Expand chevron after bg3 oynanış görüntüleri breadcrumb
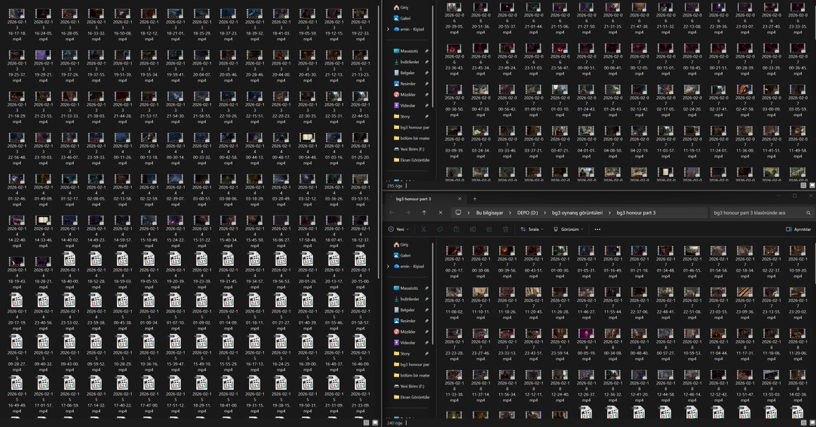The image size is (816, 427). (x=609, y=212)
